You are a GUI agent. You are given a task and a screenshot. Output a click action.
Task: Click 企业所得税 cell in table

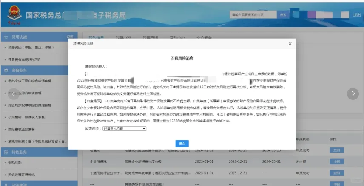[98, 162]
